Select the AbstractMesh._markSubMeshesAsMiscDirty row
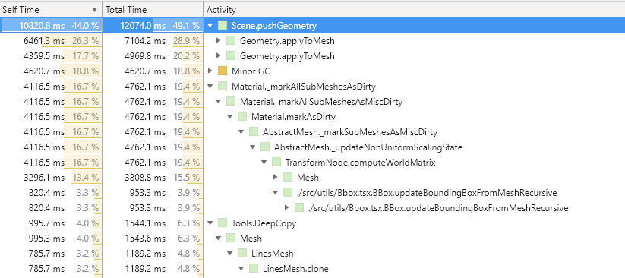The height and width of the screenshot is (278, 625). [313, 132]
